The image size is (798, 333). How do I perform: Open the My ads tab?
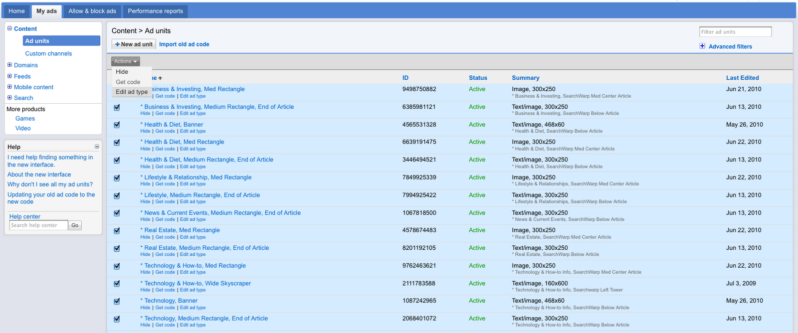[x=46, y=11]
